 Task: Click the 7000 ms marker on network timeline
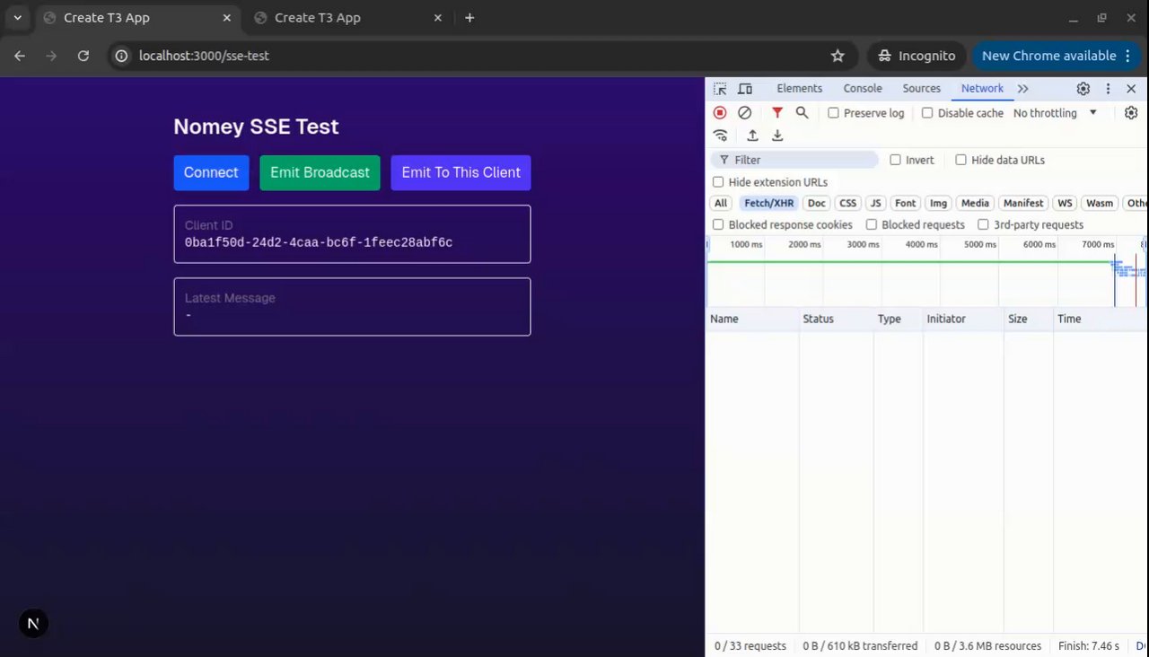tap(1098, 245)
